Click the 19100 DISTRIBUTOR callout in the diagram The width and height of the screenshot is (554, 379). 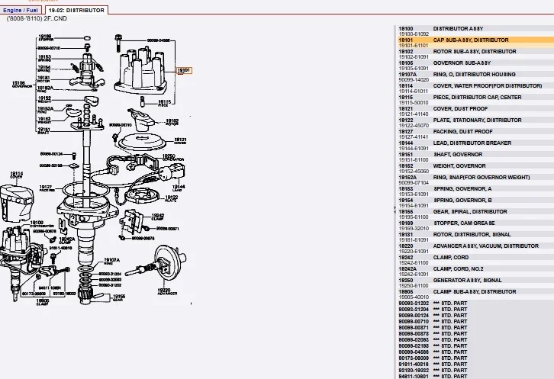42,224
